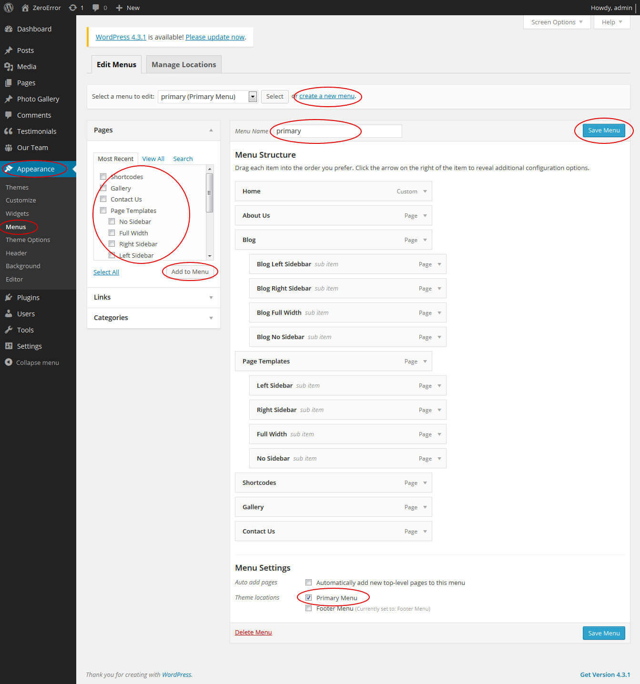Expand the About Us menu item options
Image resolution: width=640 pixels, height=684 pixels.
[x=425, y=215]
